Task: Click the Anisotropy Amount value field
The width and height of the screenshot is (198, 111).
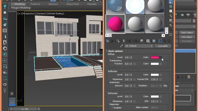Action: (127, 86)
